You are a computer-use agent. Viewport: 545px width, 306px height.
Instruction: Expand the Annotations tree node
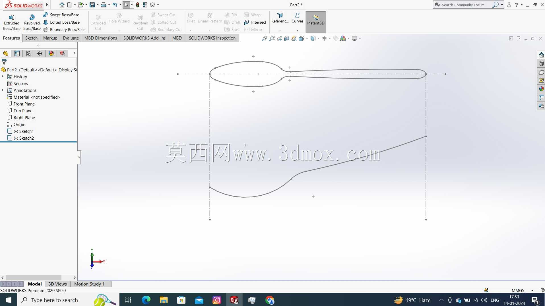point(3,90)
